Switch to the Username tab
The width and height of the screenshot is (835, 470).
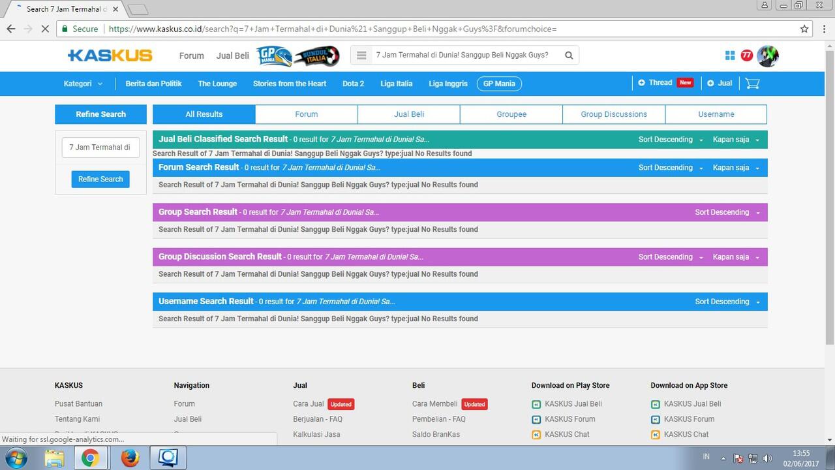point(716,114)
